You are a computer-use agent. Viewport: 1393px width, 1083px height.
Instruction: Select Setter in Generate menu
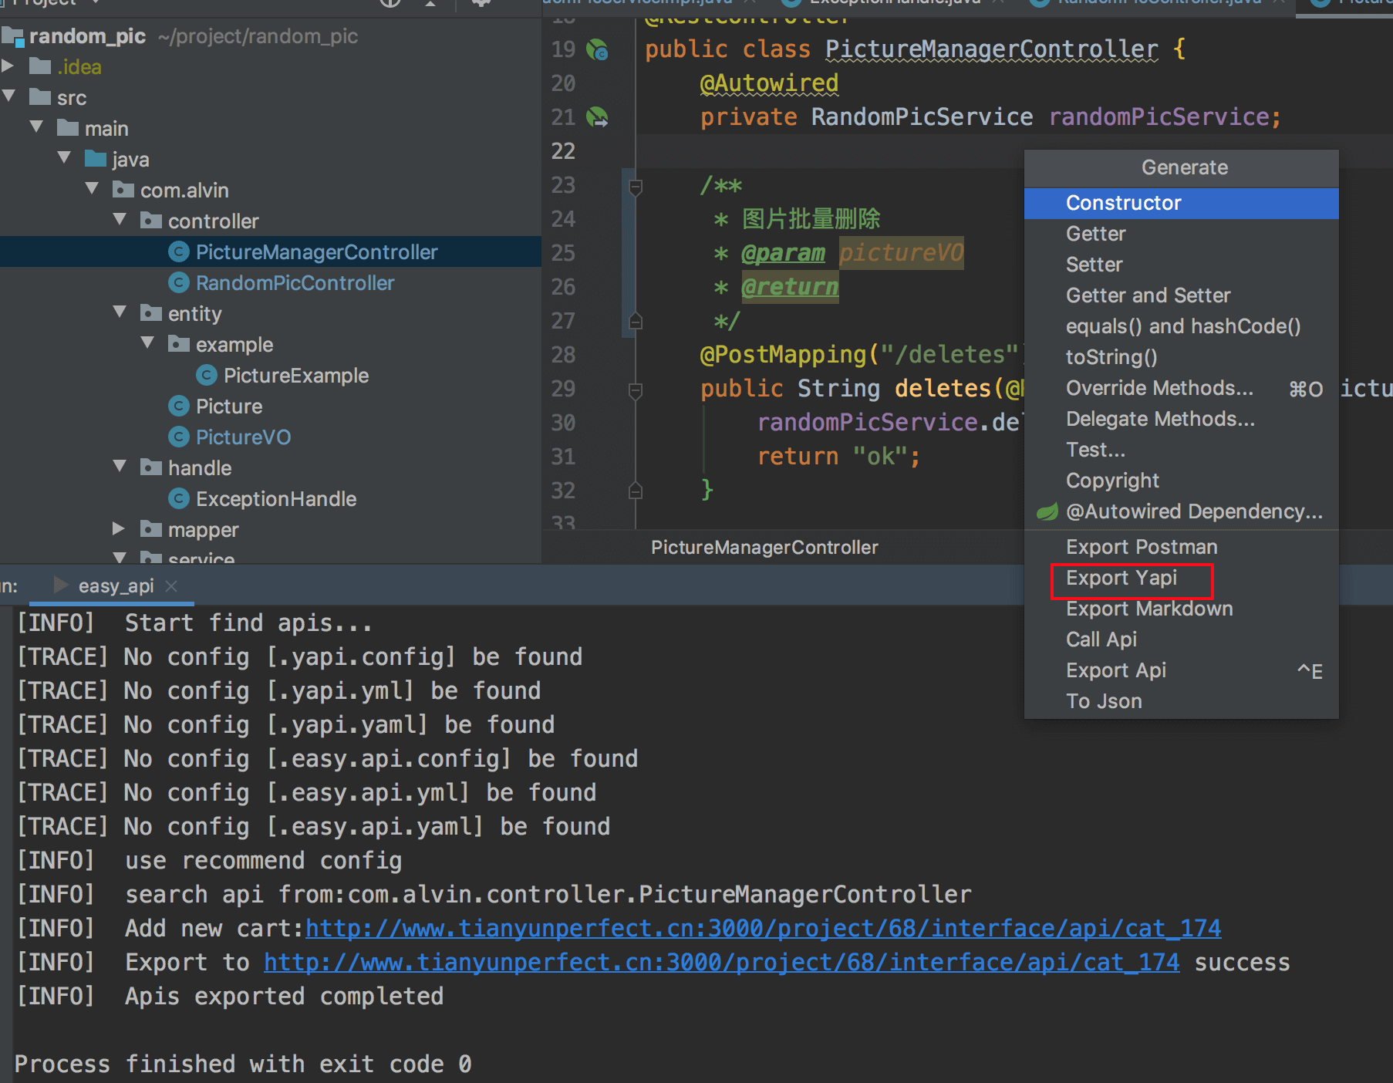click(x=1181, y=265)
